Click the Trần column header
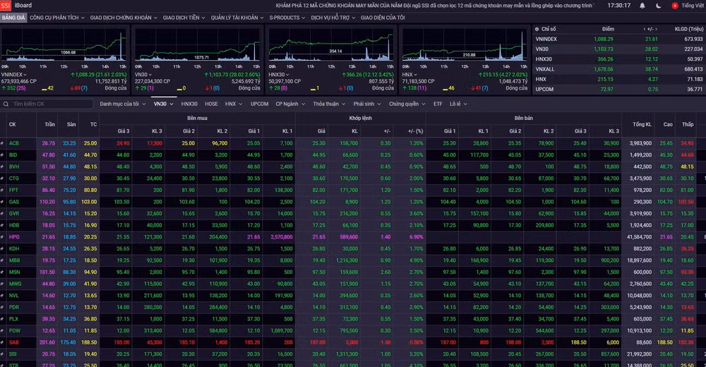This screenshot has width=706, height=367. point(49,124)
